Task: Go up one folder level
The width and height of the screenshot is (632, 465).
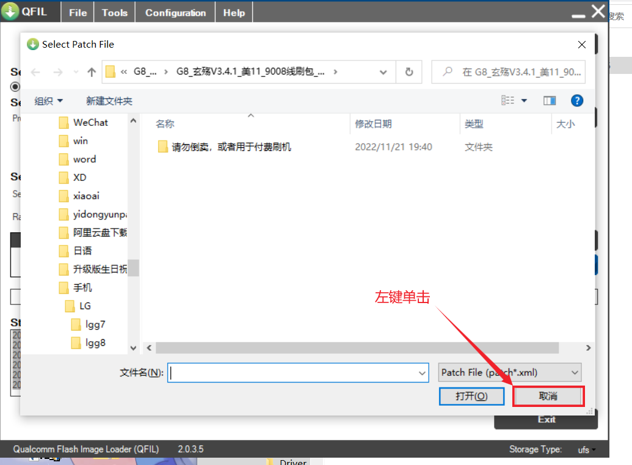Action: pos(92,72)
